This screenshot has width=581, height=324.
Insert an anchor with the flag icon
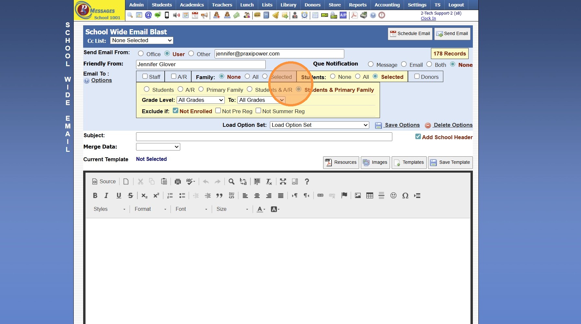tap(344, 196)
